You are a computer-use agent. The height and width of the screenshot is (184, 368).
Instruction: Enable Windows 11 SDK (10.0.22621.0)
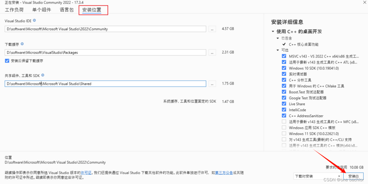click(x=284, y=134)
